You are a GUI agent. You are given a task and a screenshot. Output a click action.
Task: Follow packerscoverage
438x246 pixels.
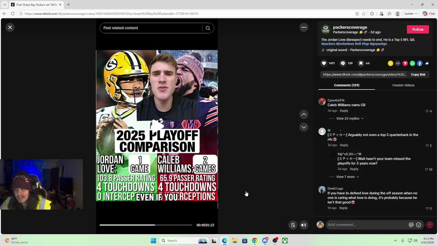[418, 29]
